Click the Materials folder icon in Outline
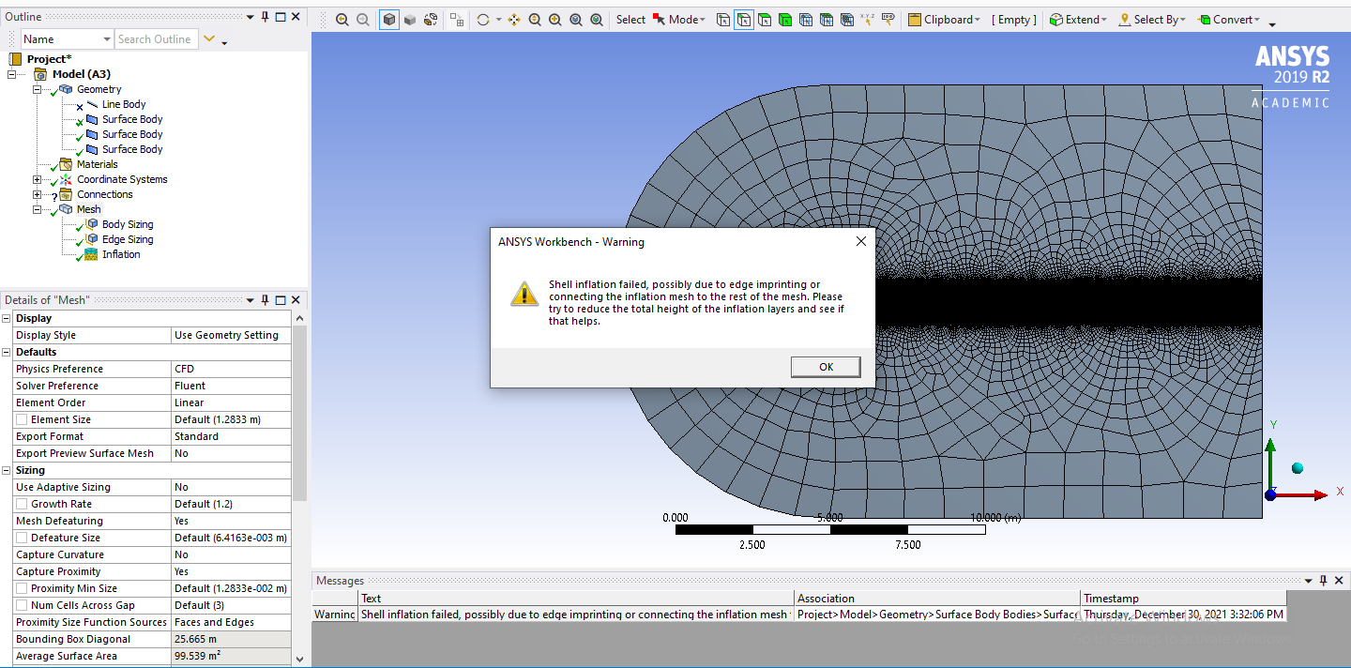The height and width of the screenshot is (668, 1351). pyautogui.click(x=66, y=164)
